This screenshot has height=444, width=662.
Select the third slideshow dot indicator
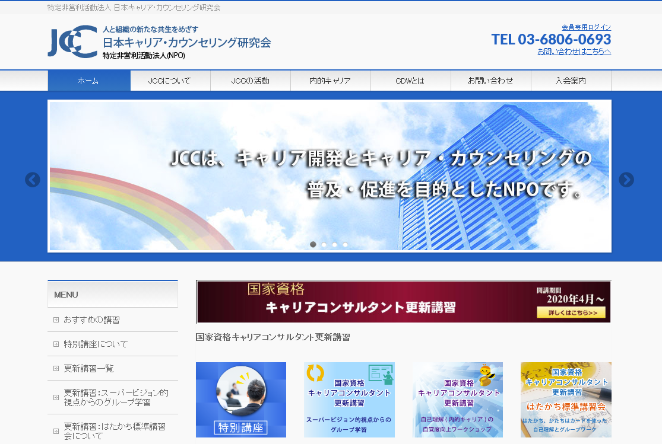pos(334,245)
